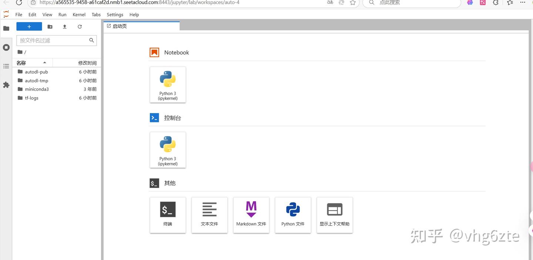Select the miniconda3 folder

click(57, 89)
